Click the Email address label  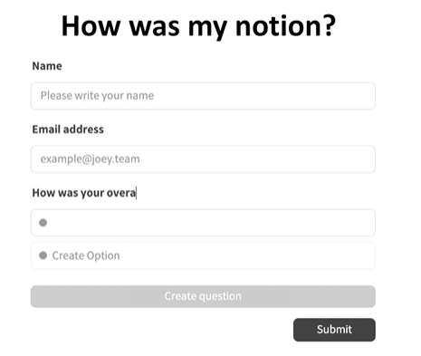(68, 130)
